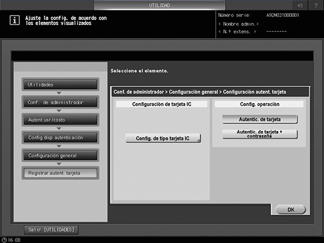
Task: Click the Configuración de tarjeta IC header
Action: (x=162, y=104)
